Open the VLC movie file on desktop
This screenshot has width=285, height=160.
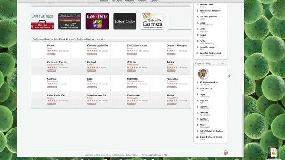273,152
